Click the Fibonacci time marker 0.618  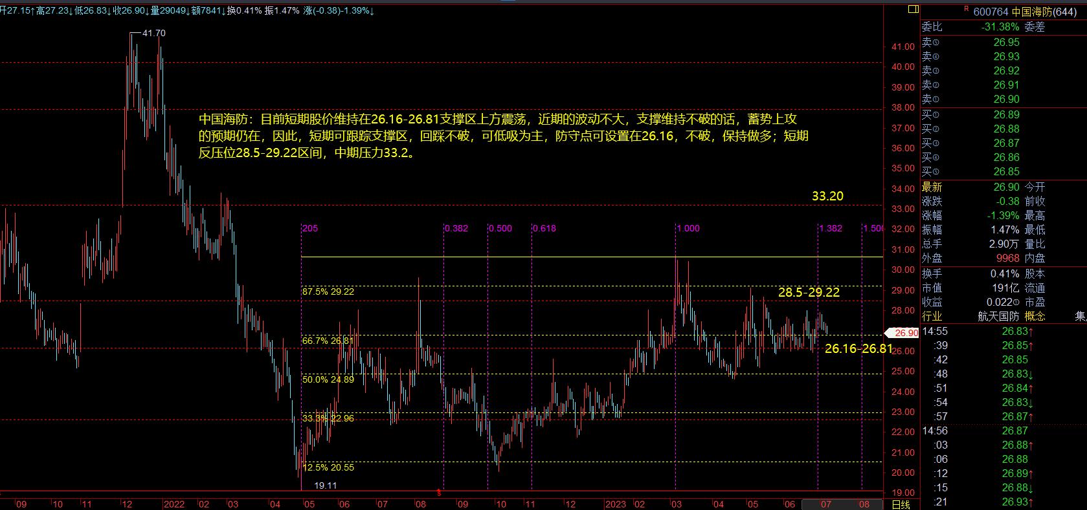tap(544, 228)
